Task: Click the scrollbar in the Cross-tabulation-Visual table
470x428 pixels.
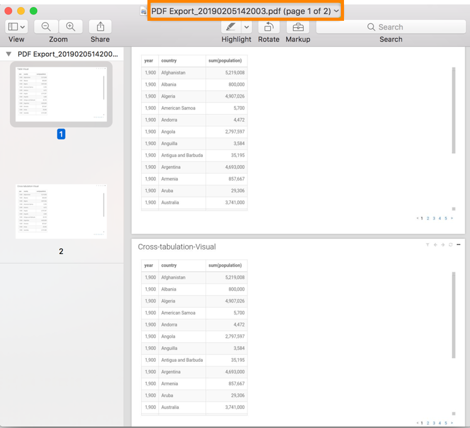Action: tap(454, 315)
